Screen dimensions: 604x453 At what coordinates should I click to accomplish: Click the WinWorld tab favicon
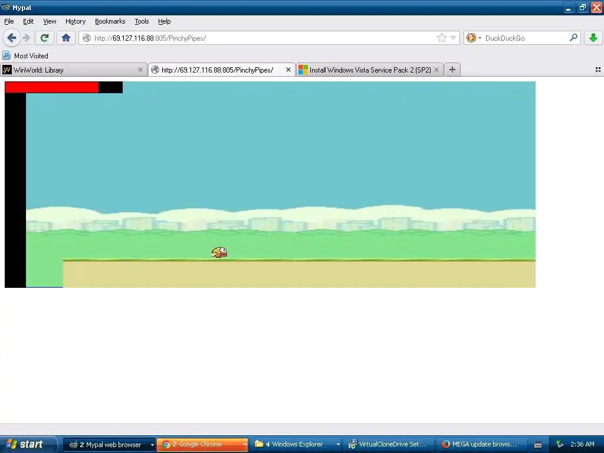(6, 70)
